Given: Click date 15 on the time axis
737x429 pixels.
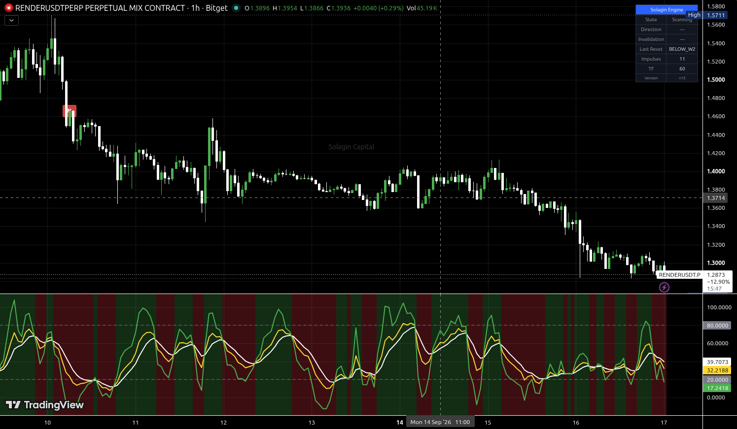Looking at the screenshot, I should click(488, 423).
